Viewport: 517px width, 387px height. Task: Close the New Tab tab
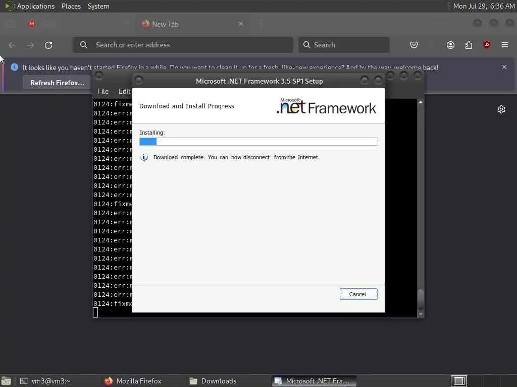(241, 24)
